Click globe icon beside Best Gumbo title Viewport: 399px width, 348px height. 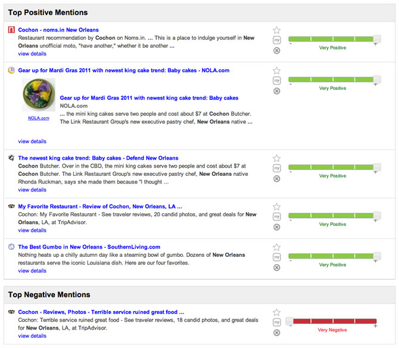click(x=11, y=247)
